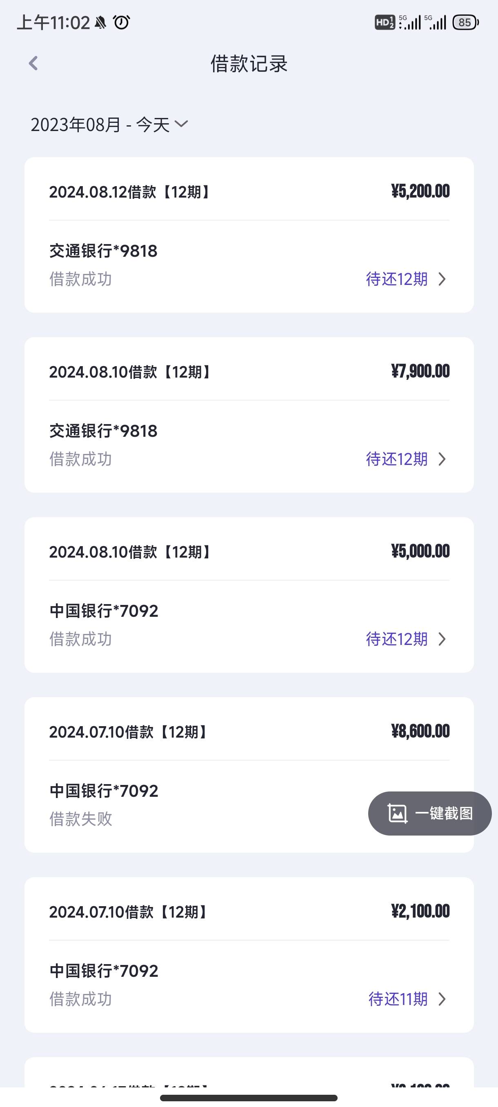Open the partially visible last loan card

tap(249, 1072)
